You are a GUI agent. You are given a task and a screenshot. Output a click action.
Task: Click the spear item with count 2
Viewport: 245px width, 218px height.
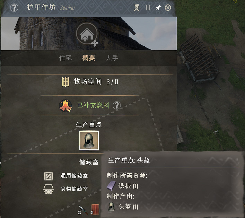(x=83, y=210)
